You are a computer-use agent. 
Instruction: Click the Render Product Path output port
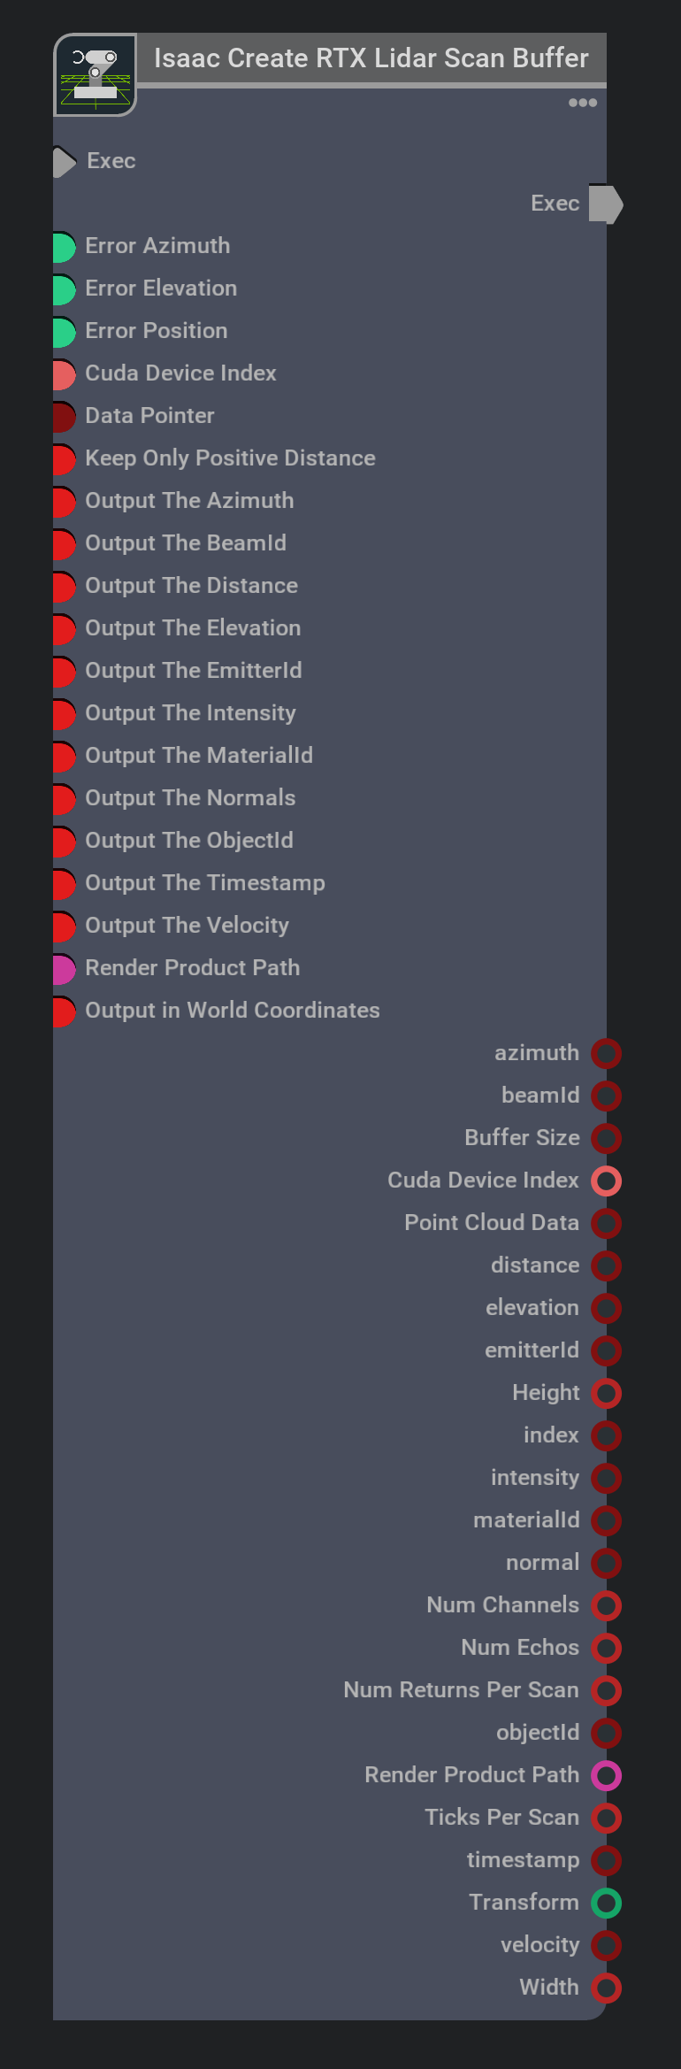(606, 1775)
